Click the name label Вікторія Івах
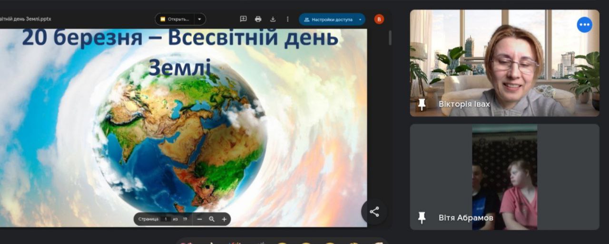Image resolution: width=609 pixels, height=244 pixels. pyautogui.click(x=464, y=104)
